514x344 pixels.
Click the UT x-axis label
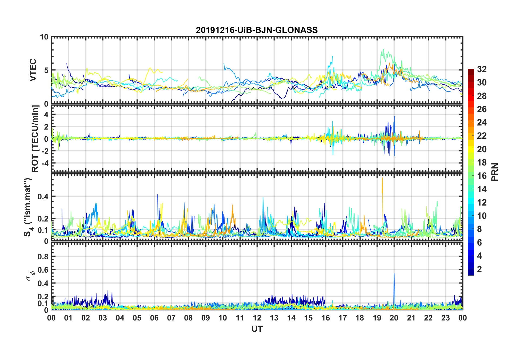click(x=257, y=329)
